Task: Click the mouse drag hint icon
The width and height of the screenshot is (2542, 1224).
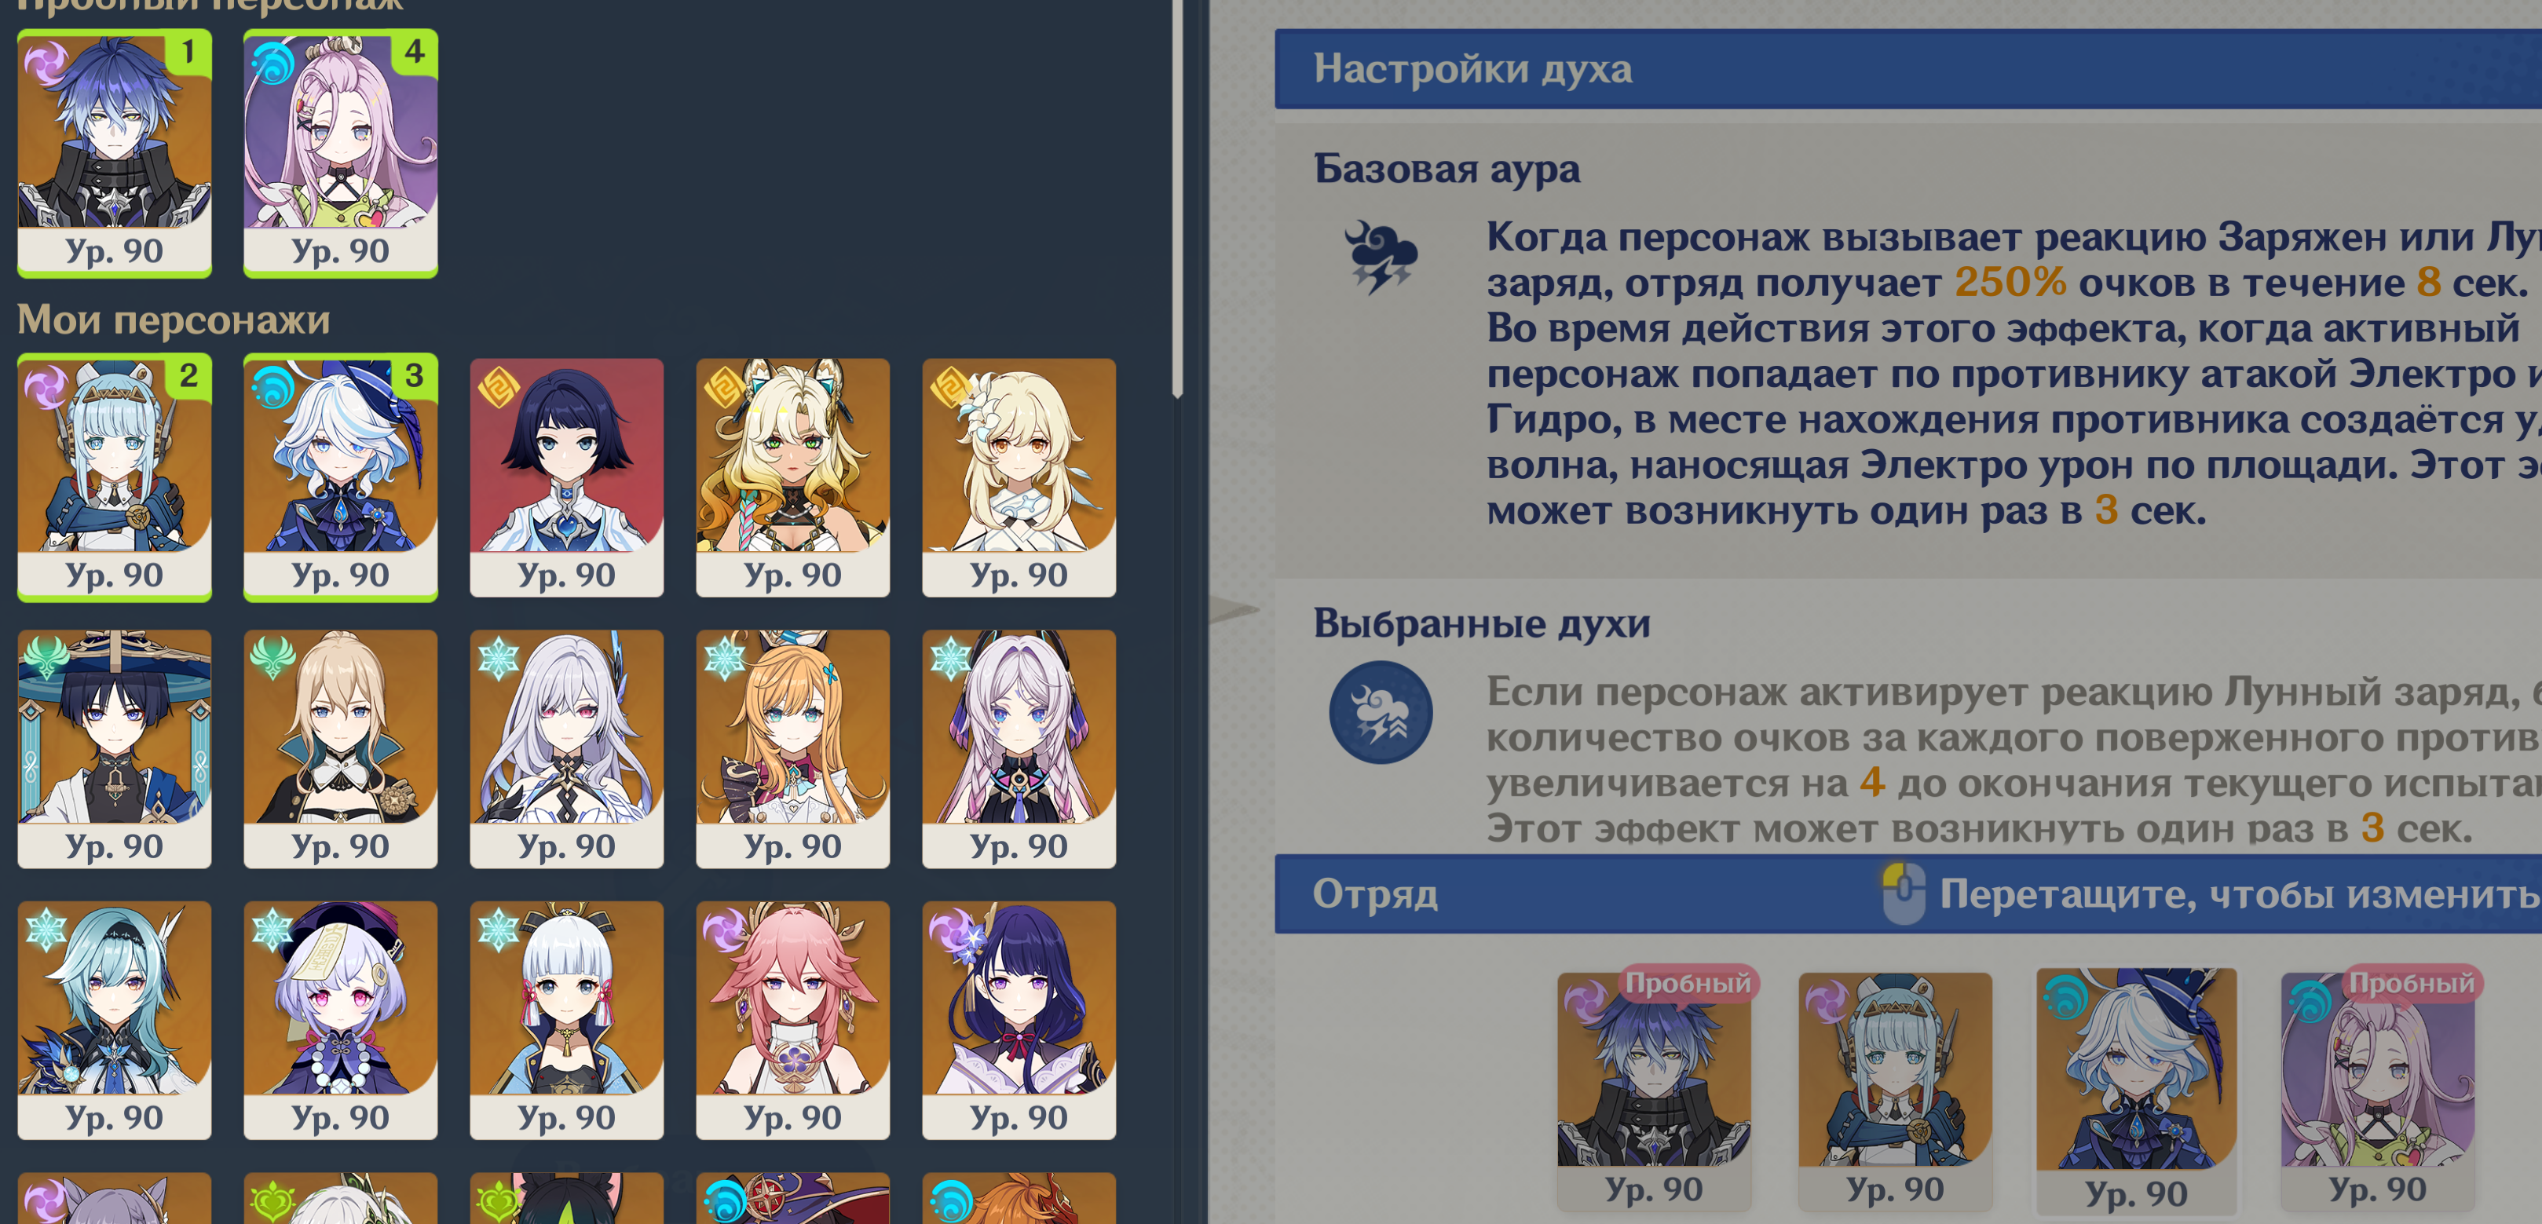Action: click(1904, 893)
